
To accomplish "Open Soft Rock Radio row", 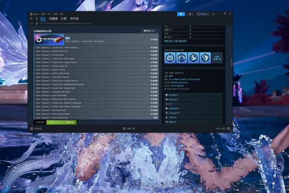I will [96, 110].
